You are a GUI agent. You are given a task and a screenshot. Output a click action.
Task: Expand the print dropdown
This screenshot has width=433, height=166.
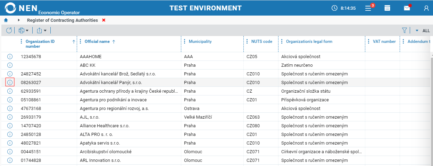(23, 30)
